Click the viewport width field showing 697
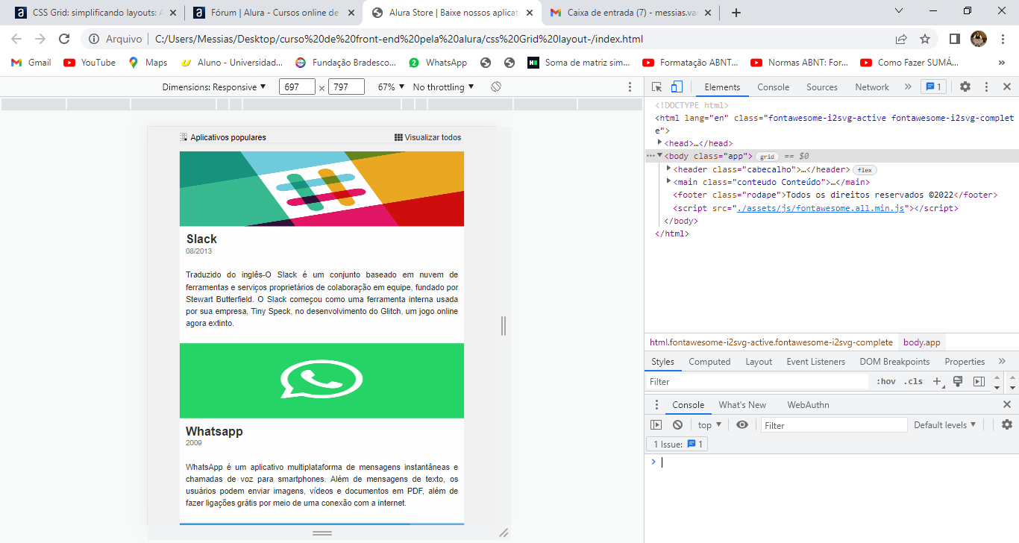This screenshot has width=1019, height=543. [297, 87]
